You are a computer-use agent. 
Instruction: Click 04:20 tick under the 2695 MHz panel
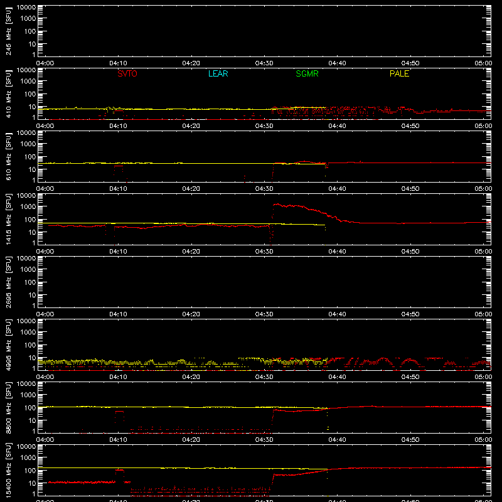[x=191, y=314]
